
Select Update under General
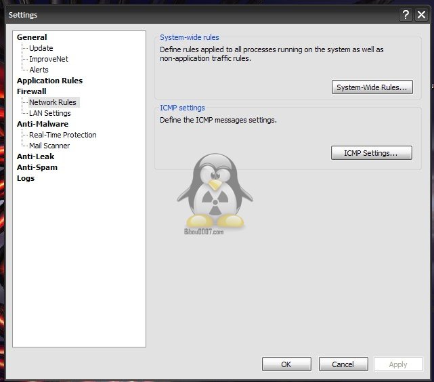[41, 48]
